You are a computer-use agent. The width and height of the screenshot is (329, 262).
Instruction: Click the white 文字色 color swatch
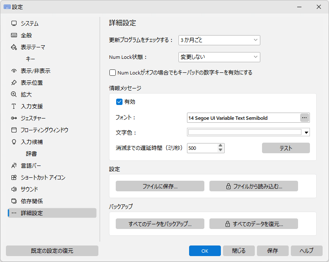[245, 132]
